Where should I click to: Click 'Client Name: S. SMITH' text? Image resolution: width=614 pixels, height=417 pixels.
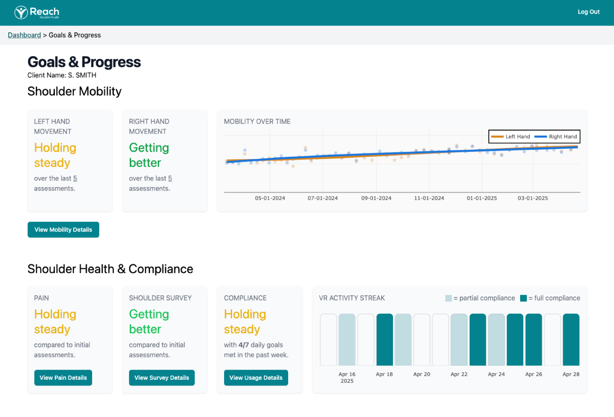pos(62,75)
